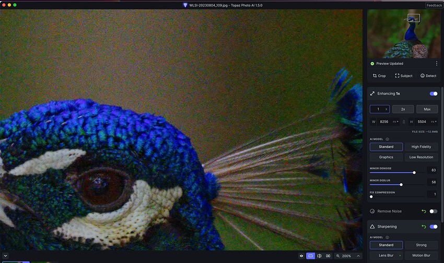Switch to split view comparison mode
This screenshot has width=444, height=263.
319,256
